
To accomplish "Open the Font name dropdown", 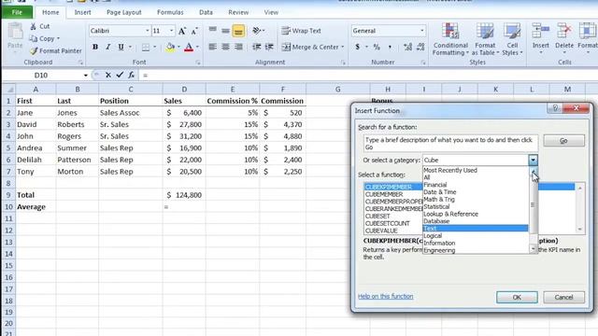I will (x=148, y=31).
